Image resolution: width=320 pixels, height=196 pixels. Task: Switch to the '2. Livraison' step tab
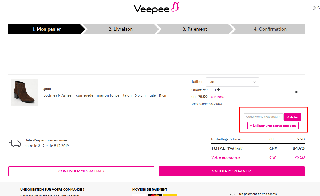(121, 29)
